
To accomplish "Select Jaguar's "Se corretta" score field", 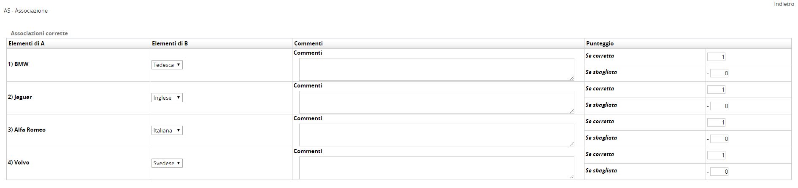I will (x=716, y=90).
